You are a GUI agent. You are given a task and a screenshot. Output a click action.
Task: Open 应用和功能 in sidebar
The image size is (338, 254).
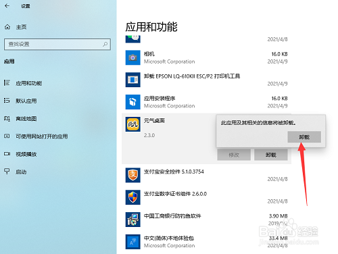tap(28, 83)
